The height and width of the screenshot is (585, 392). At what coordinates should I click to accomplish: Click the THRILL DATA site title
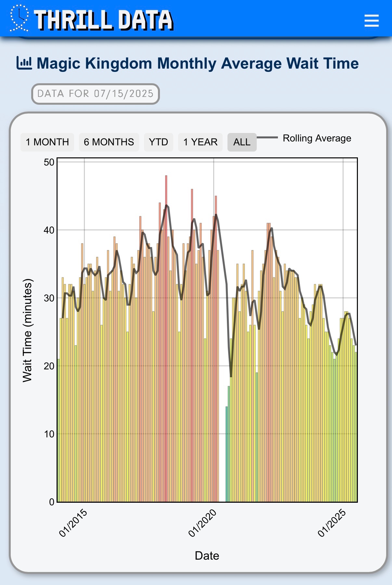point(104,20)
